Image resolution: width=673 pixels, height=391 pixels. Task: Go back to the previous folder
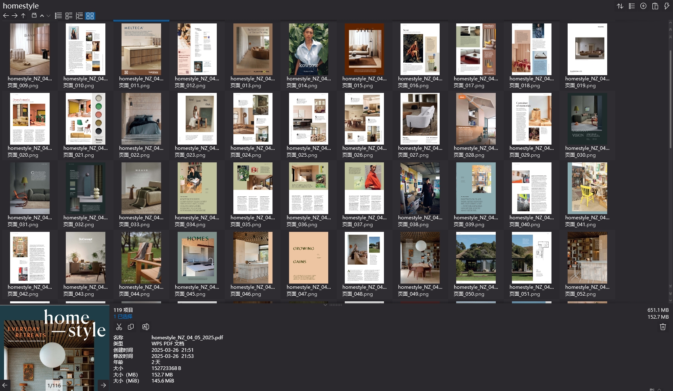[6, 16]
